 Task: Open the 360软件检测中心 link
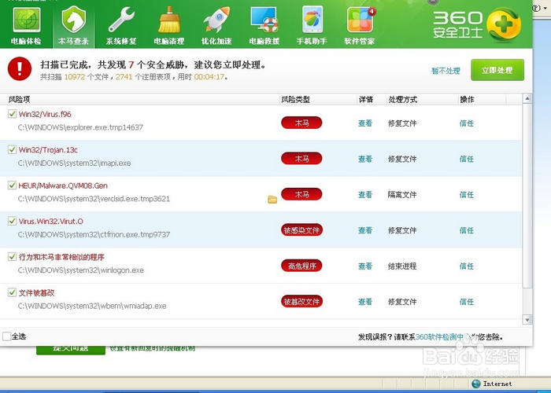coord(442,337)
